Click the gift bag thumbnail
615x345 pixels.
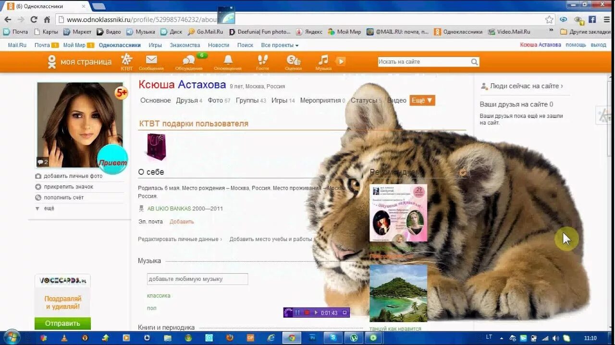click(x=157, y=147)
